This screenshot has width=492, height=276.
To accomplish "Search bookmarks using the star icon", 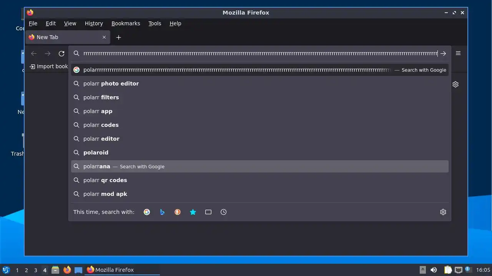I will (193, 212).
